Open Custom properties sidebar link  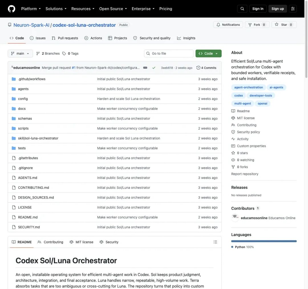click(x=249, y=146)
